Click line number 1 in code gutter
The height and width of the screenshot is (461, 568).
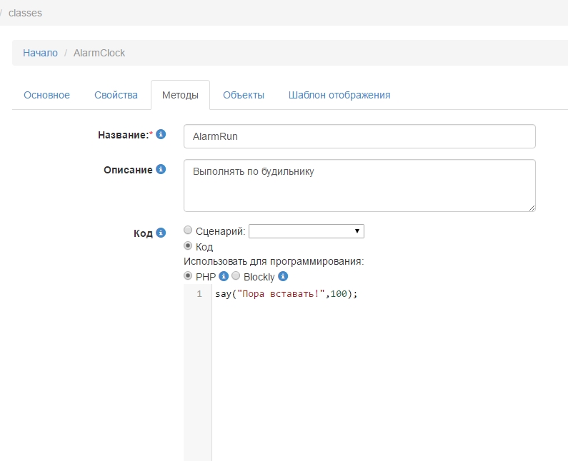(x=199, y=294)
